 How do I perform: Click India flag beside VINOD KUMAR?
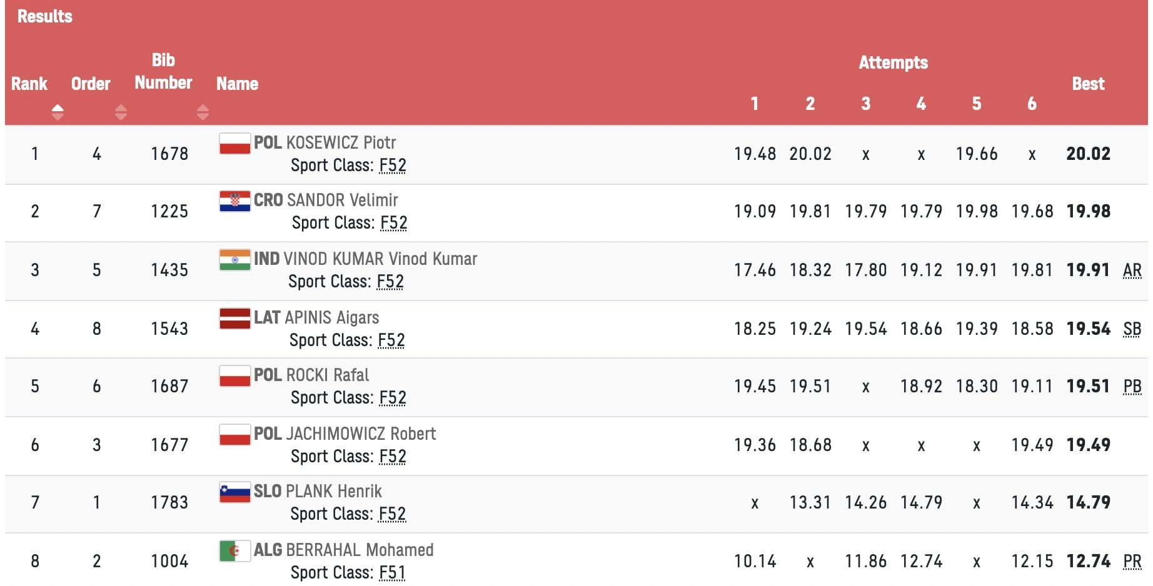point(234,260)
